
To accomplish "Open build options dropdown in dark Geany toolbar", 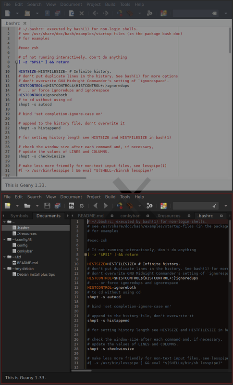I will 140,206.
